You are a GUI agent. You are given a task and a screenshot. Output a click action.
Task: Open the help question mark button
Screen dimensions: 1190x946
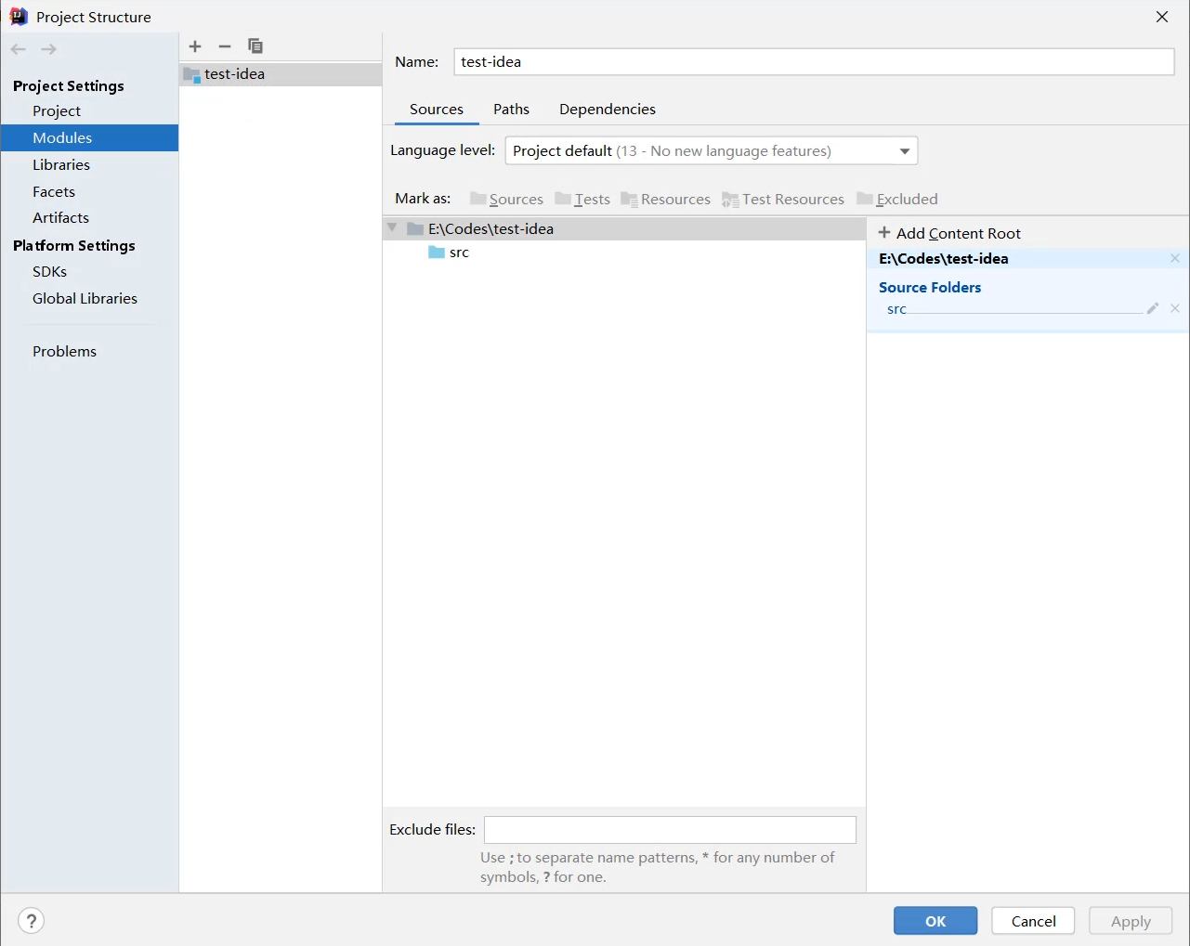click(x=31, y=921)
